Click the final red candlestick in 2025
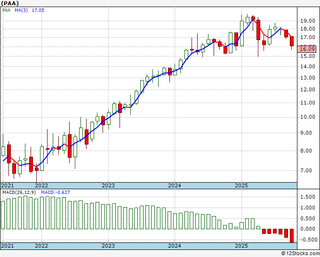Screen dimensions: 320x257 point(292,41)
